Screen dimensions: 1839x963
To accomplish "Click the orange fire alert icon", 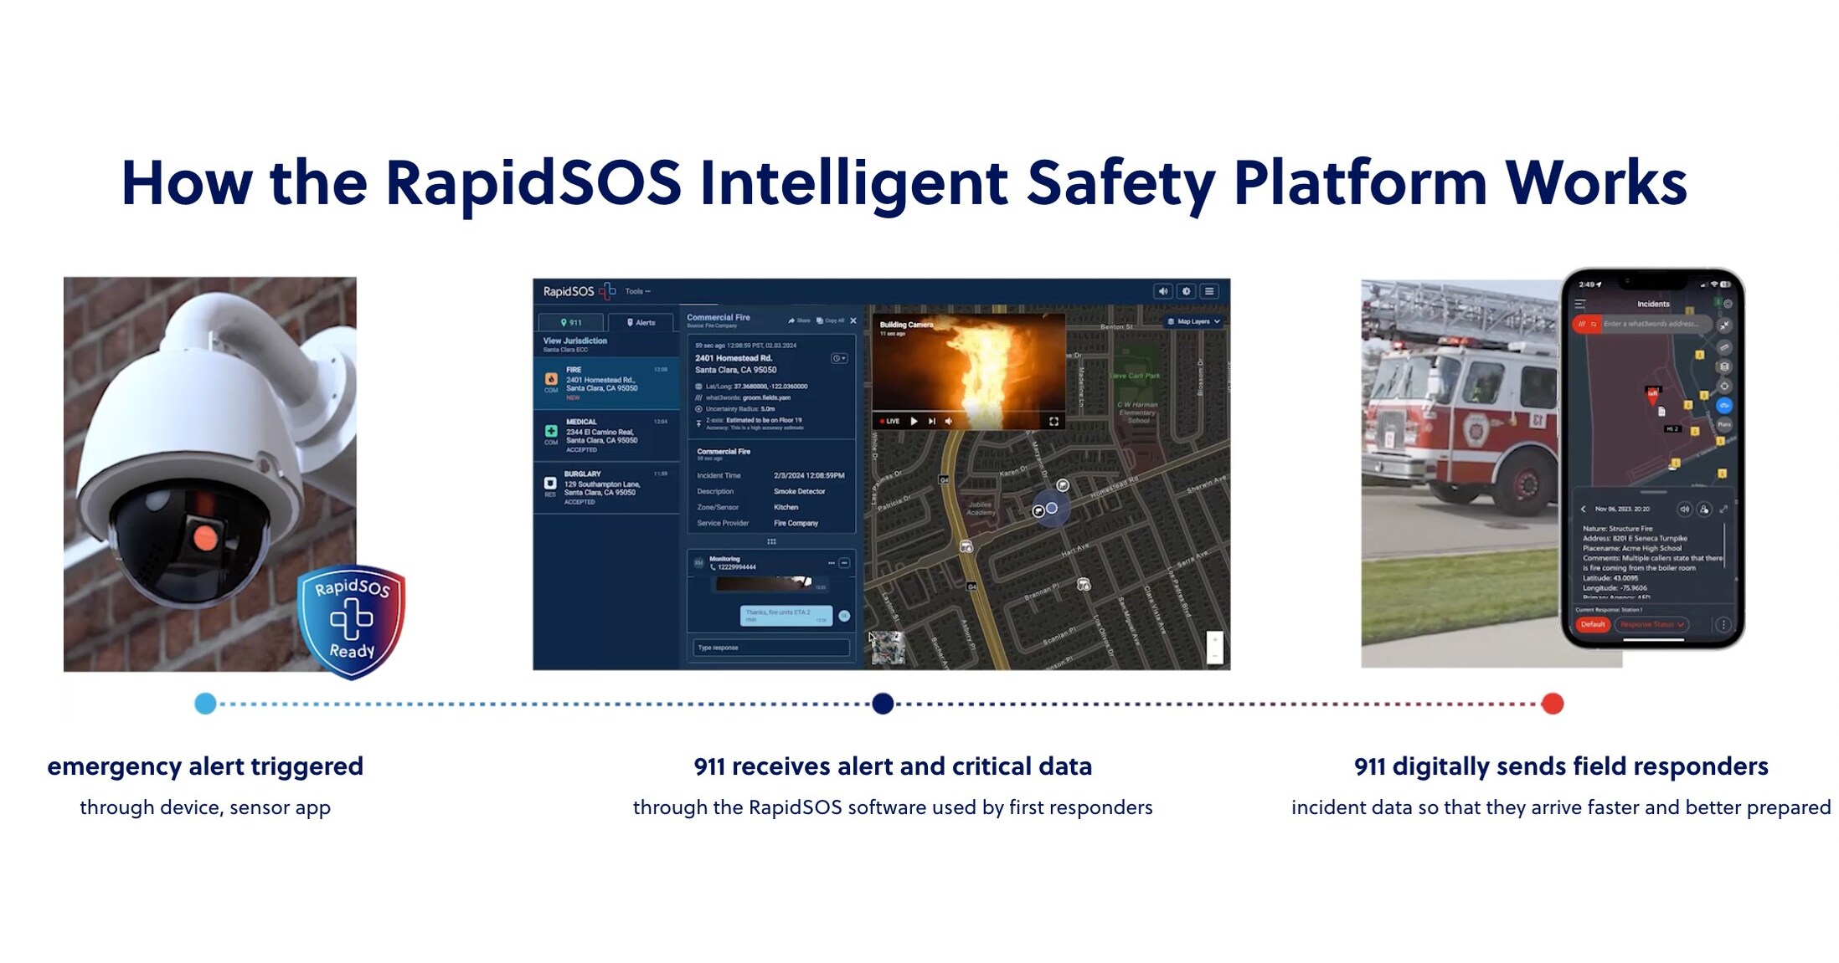I will [551, 379].
